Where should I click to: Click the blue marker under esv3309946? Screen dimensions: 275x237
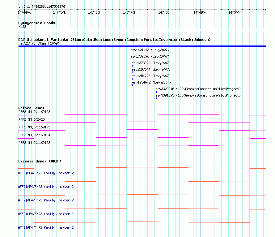click(x=156, y=92)
